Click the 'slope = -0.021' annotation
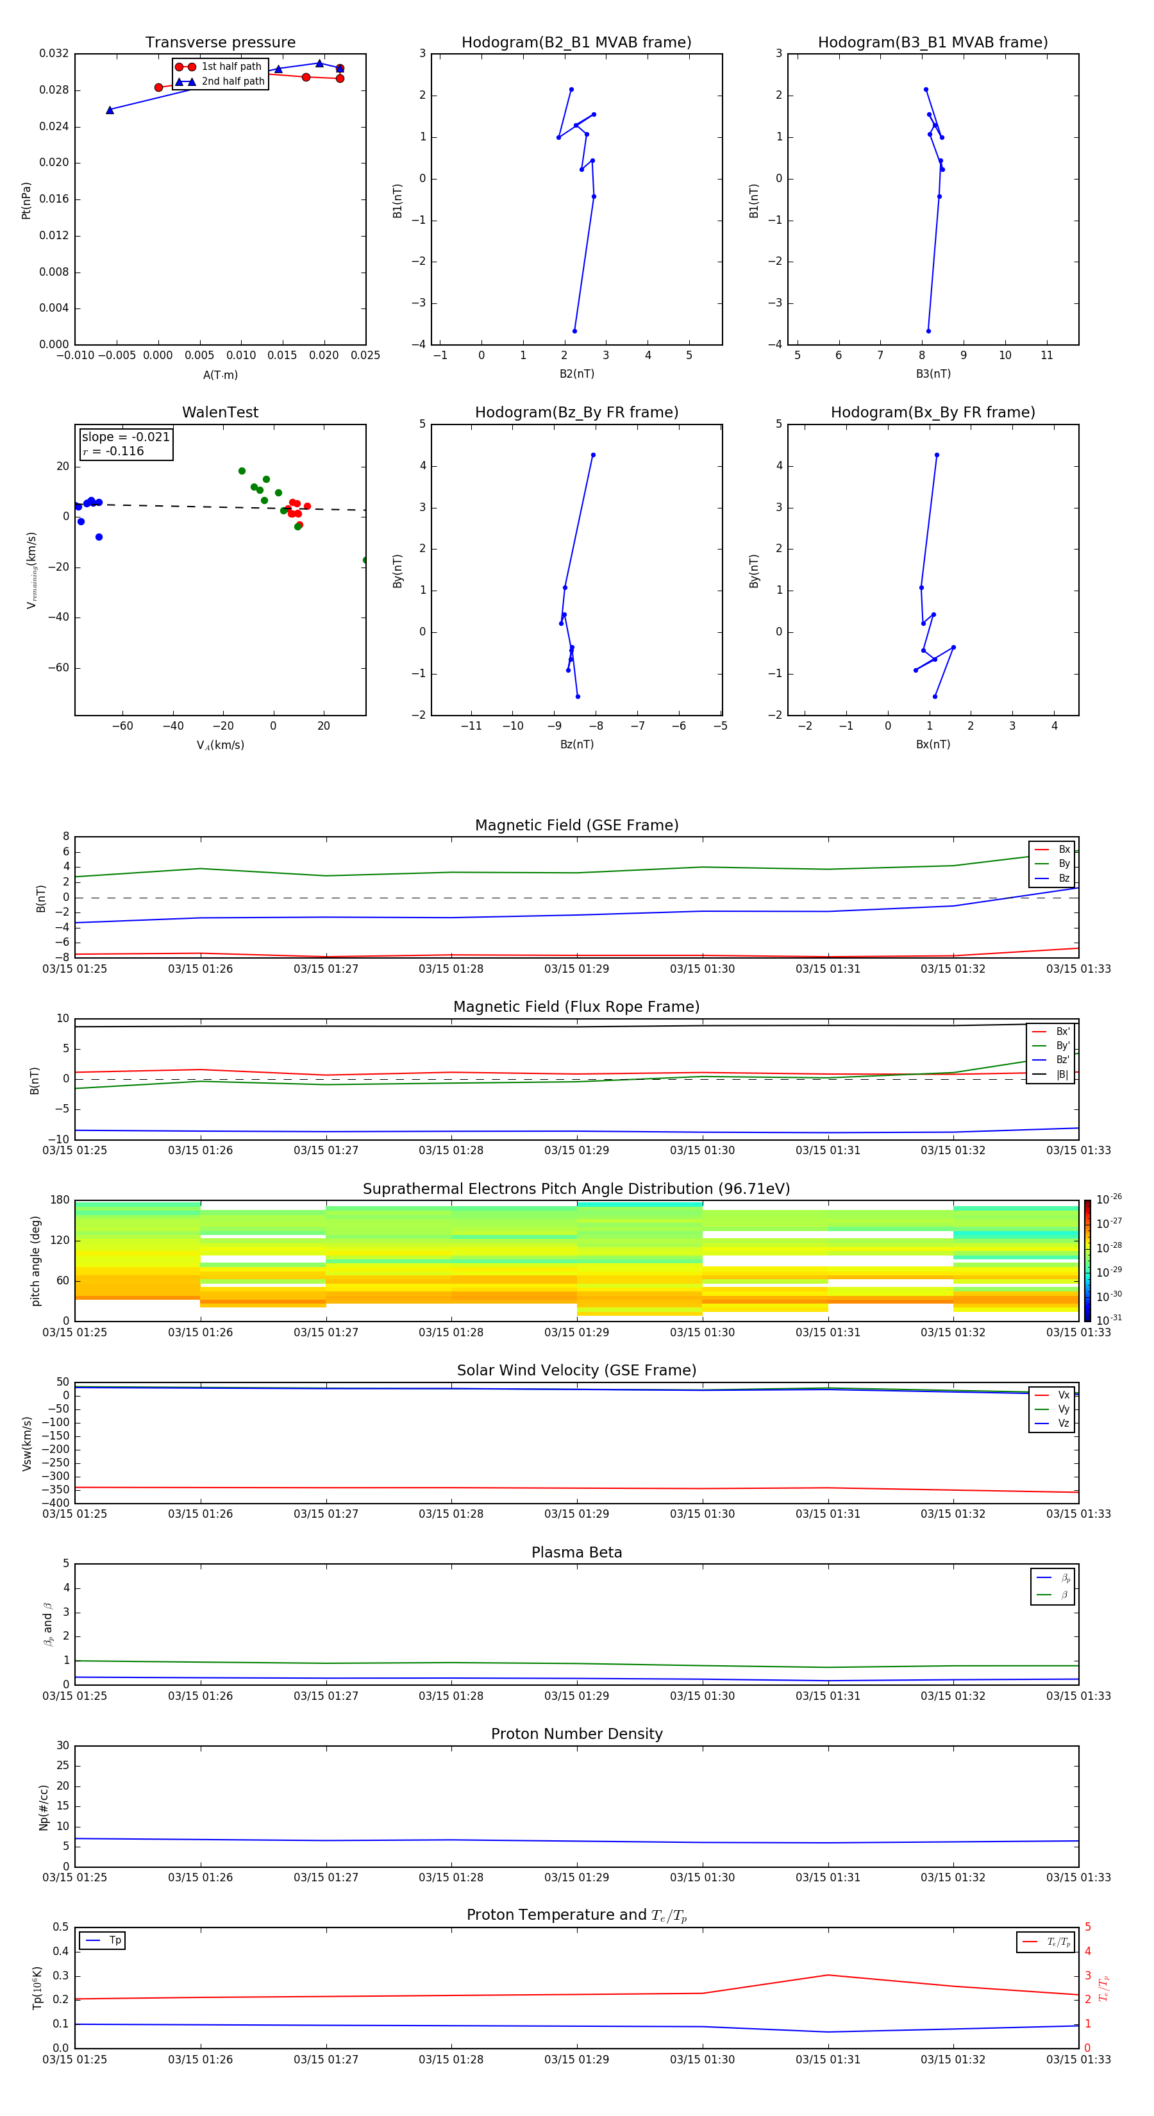The height and width of the screenshot is (2116, 1154). (126, 437)
